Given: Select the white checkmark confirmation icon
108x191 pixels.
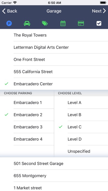Looking at the screenshot, I should [99, 23].
